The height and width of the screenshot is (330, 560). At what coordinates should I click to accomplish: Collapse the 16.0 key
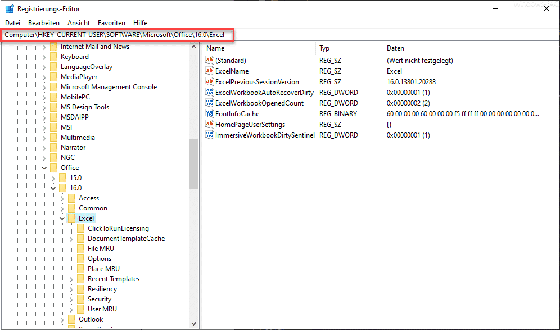pyautogui.click(x=53, y=188)
